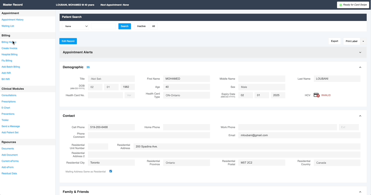Click inside the patient search text field

103,26
